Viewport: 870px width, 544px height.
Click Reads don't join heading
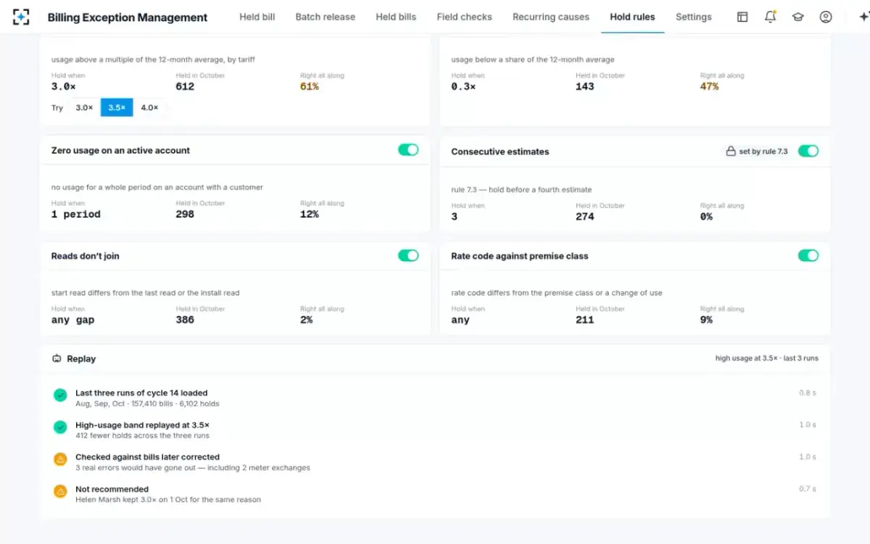click(86, 256)
